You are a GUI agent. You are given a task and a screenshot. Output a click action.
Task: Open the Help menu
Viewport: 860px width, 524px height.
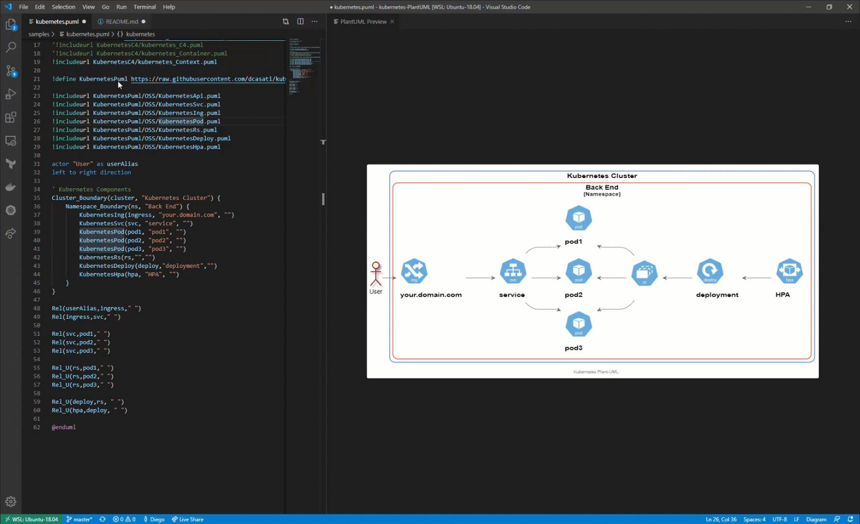tap(169, 7)
